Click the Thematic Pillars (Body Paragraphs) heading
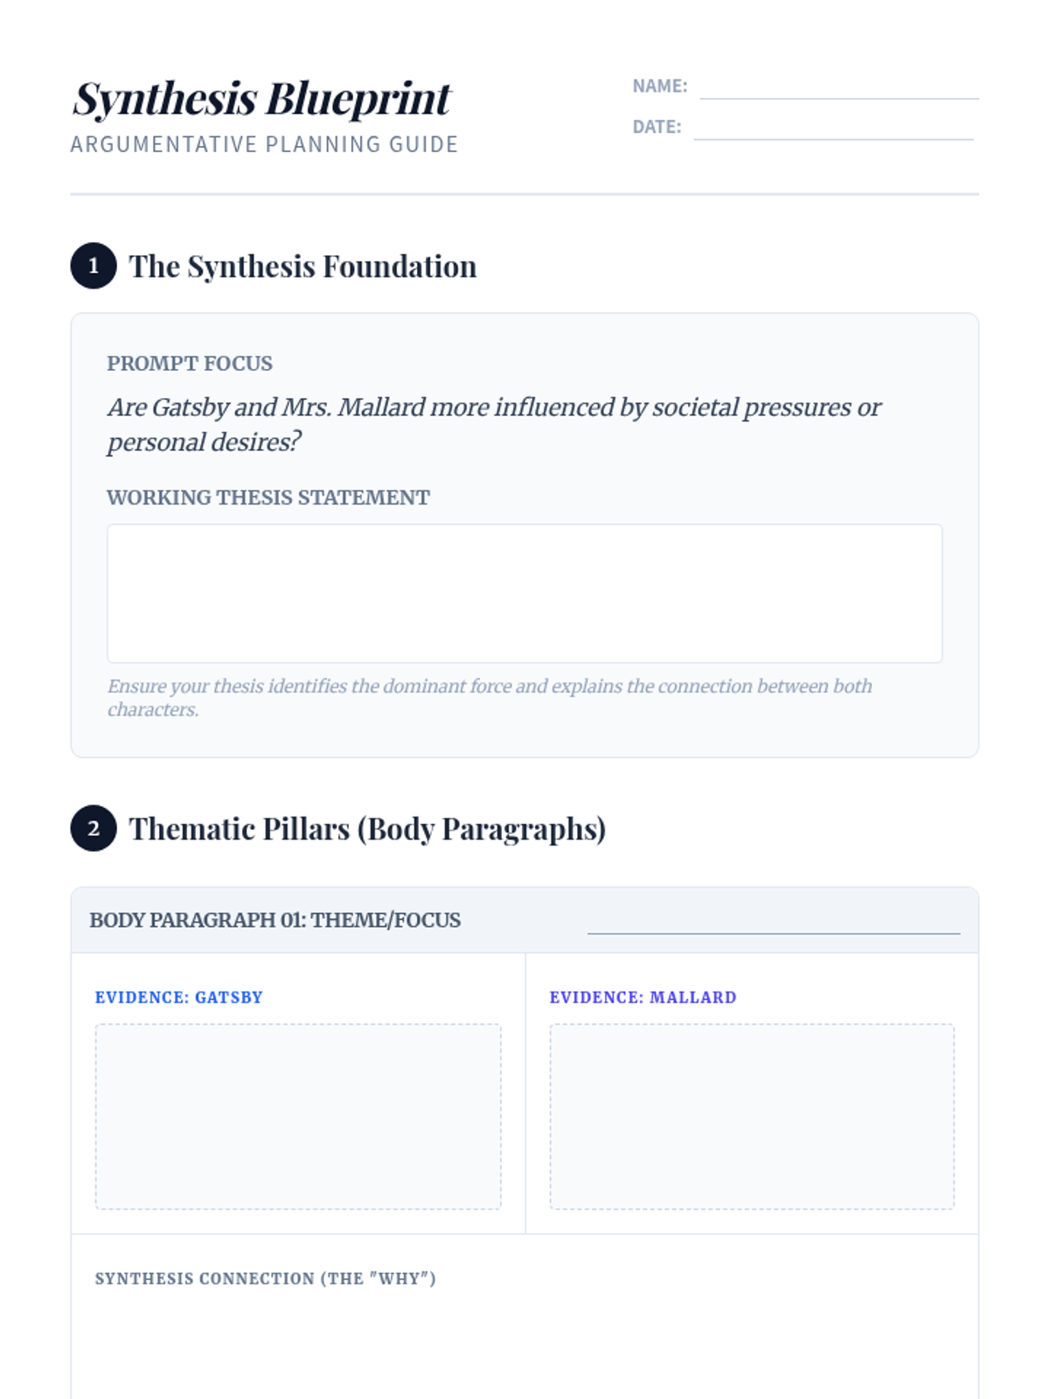The height and width of the screenshot is (1399, 1049). (367, 829)
